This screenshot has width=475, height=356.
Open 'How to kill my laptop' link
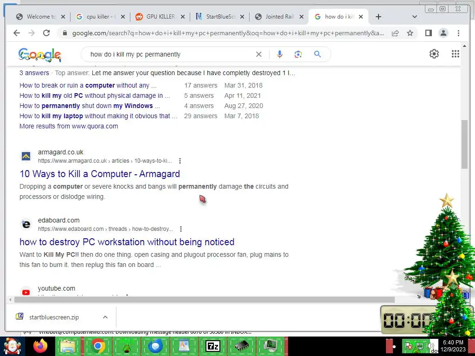click(98, 116)
